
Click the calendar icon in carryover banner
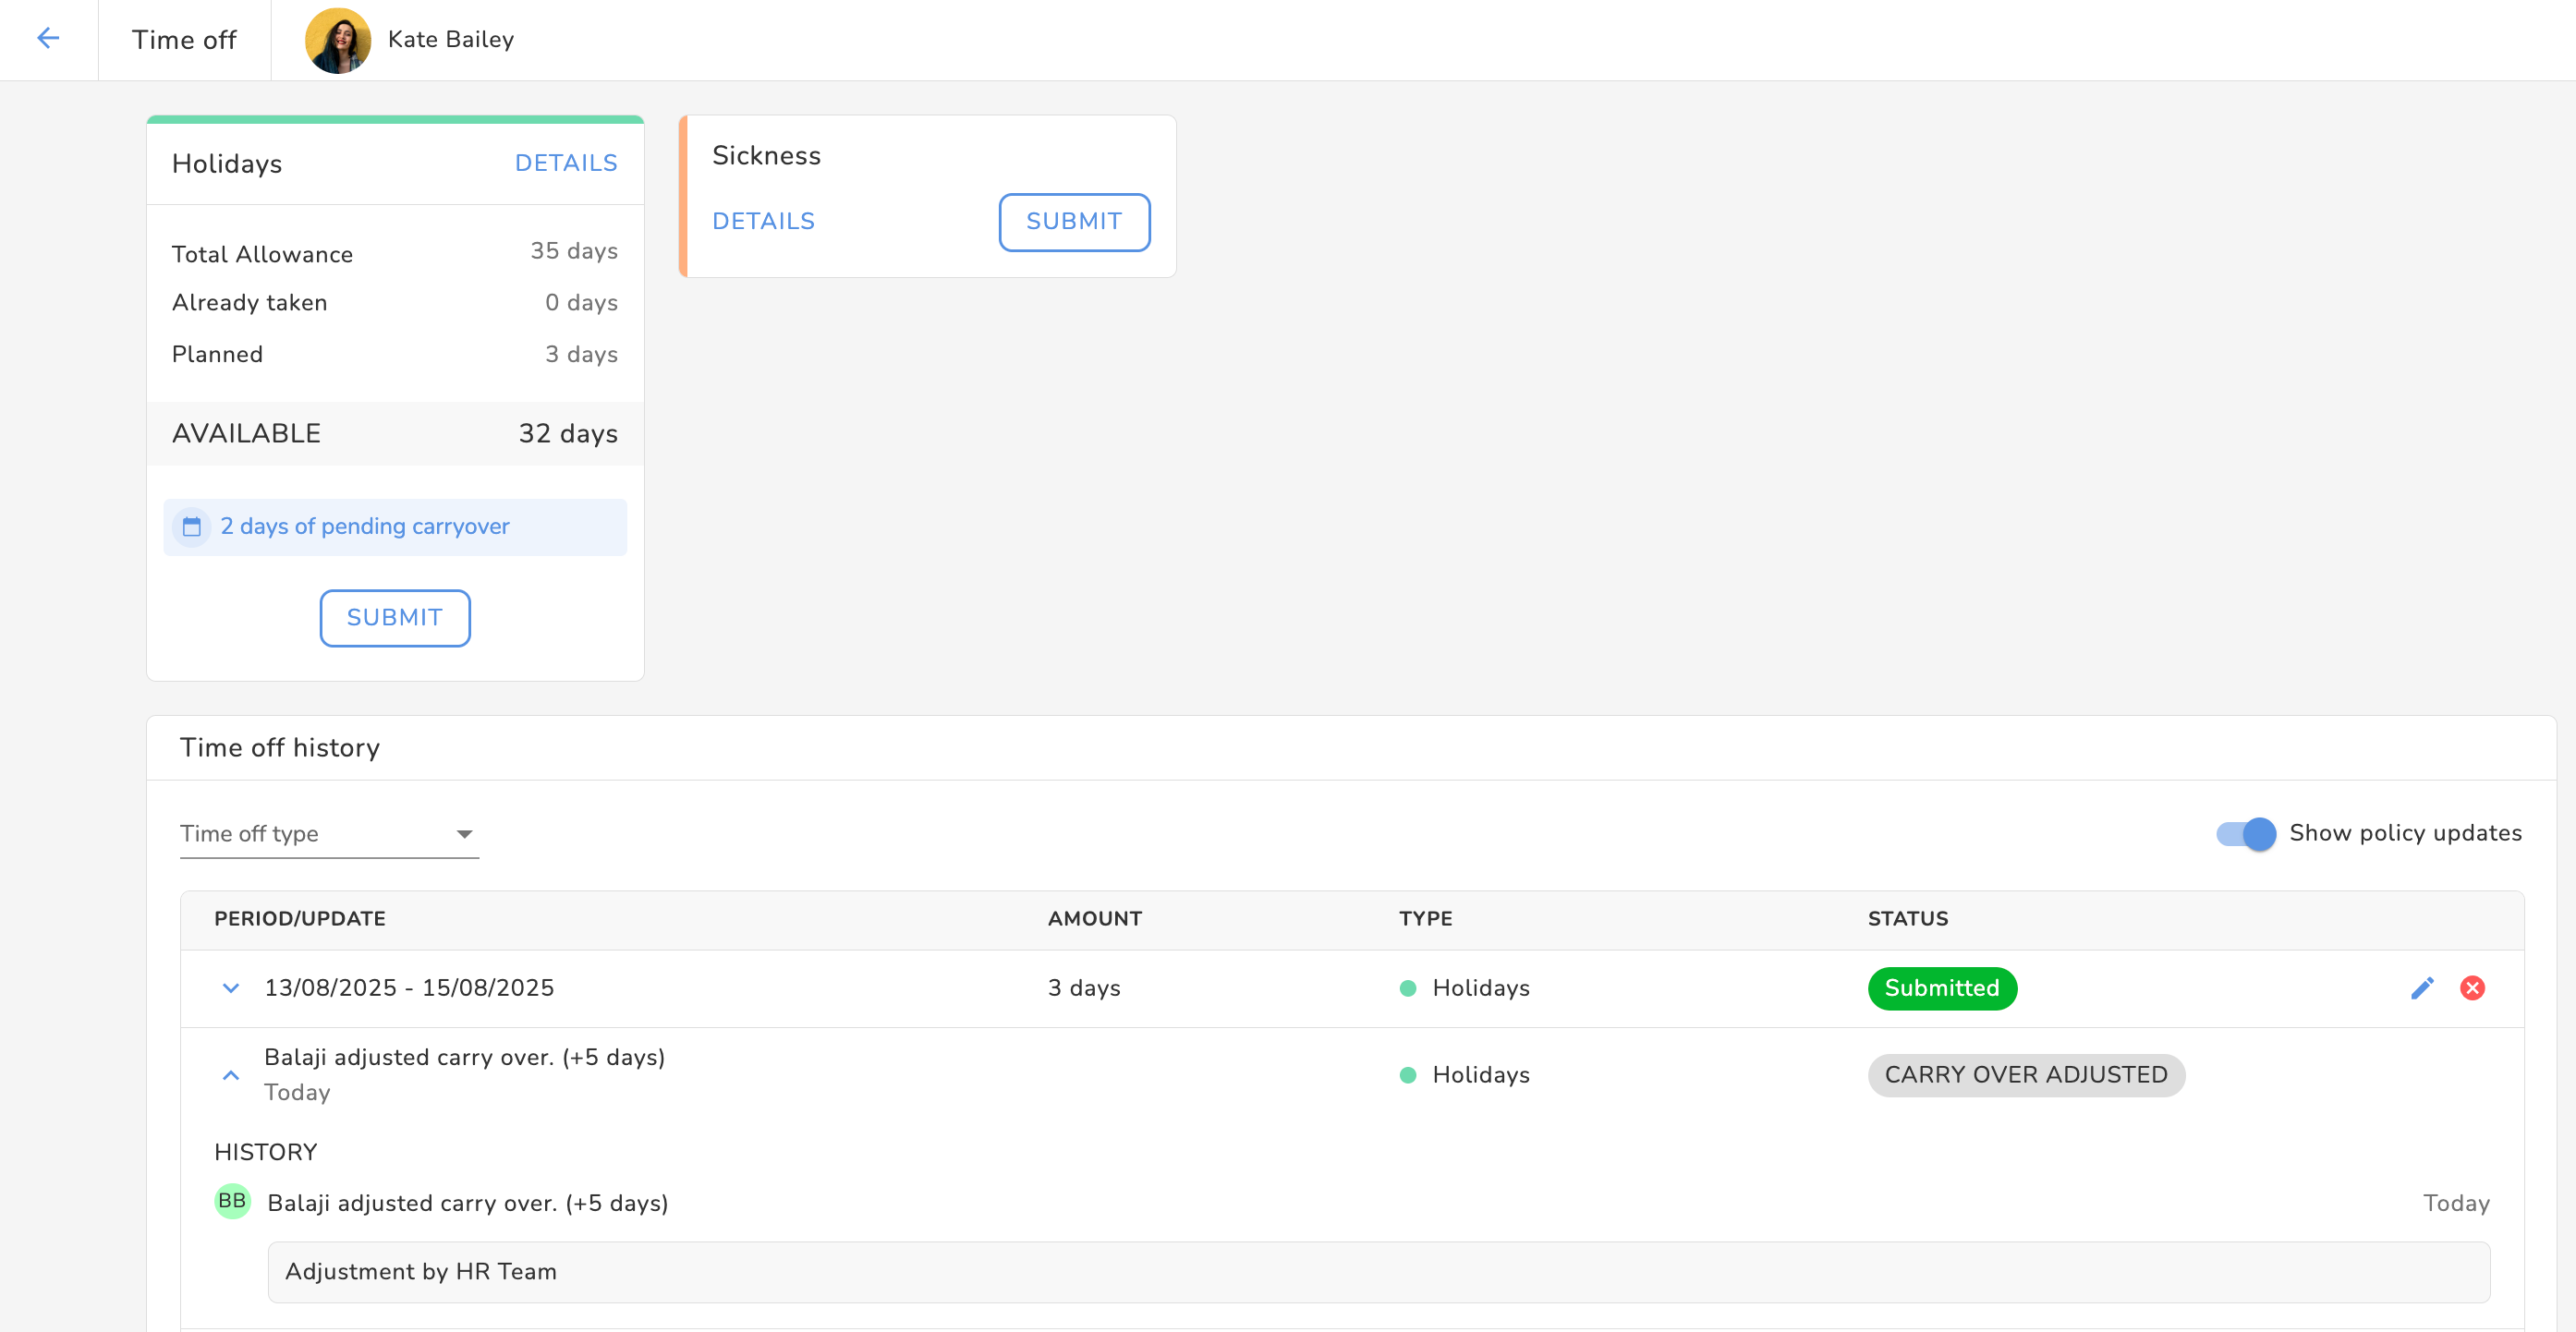(x=192, y=527)
